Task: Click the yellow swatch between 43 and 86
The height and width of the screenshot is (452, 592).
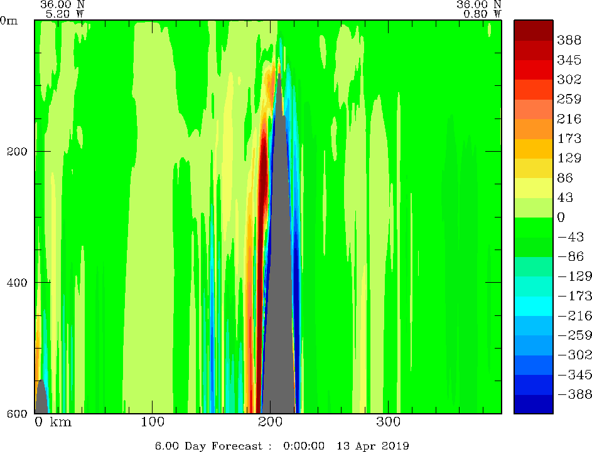Action: pos(534,187)
